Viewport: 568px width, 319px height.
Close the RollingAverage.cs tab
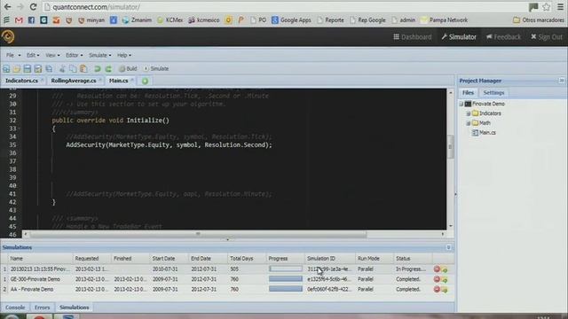coord(100,80)
